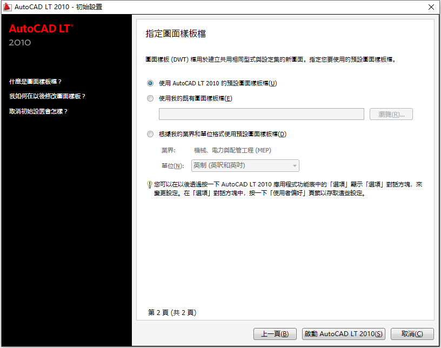
Task: Click the lightbulb tip icon
Action: pos(150,185)
